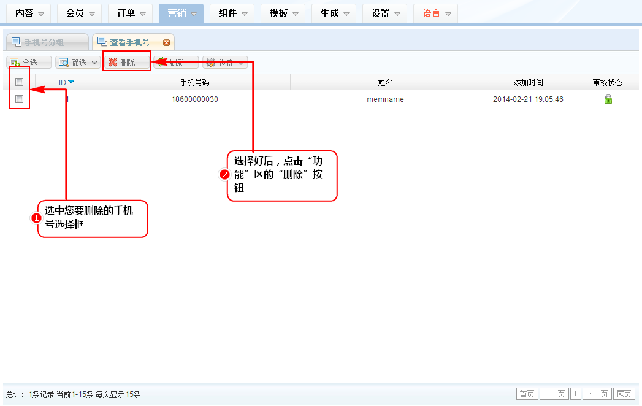The image size is (642, 406).
Task: Expand the 会员 (Member) menu
Action: coord(79,13)
